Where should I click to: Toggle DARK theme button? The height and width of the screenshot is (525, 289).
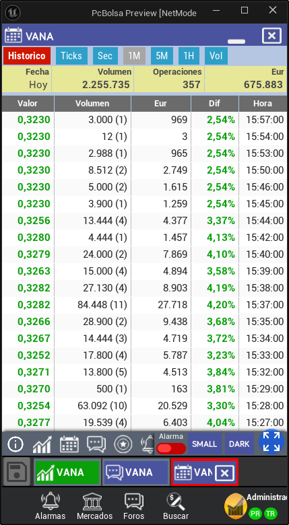(239, 444)
